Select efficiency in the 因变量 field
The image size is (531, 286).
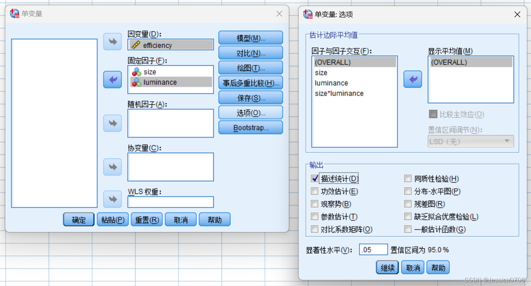pyautogui.click(x=171, y=45)
